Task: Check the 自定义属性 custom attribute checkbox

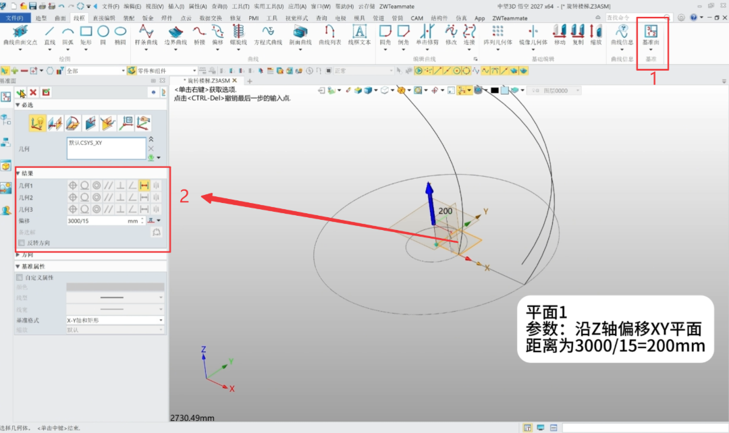Action: [x=20, y=277]
